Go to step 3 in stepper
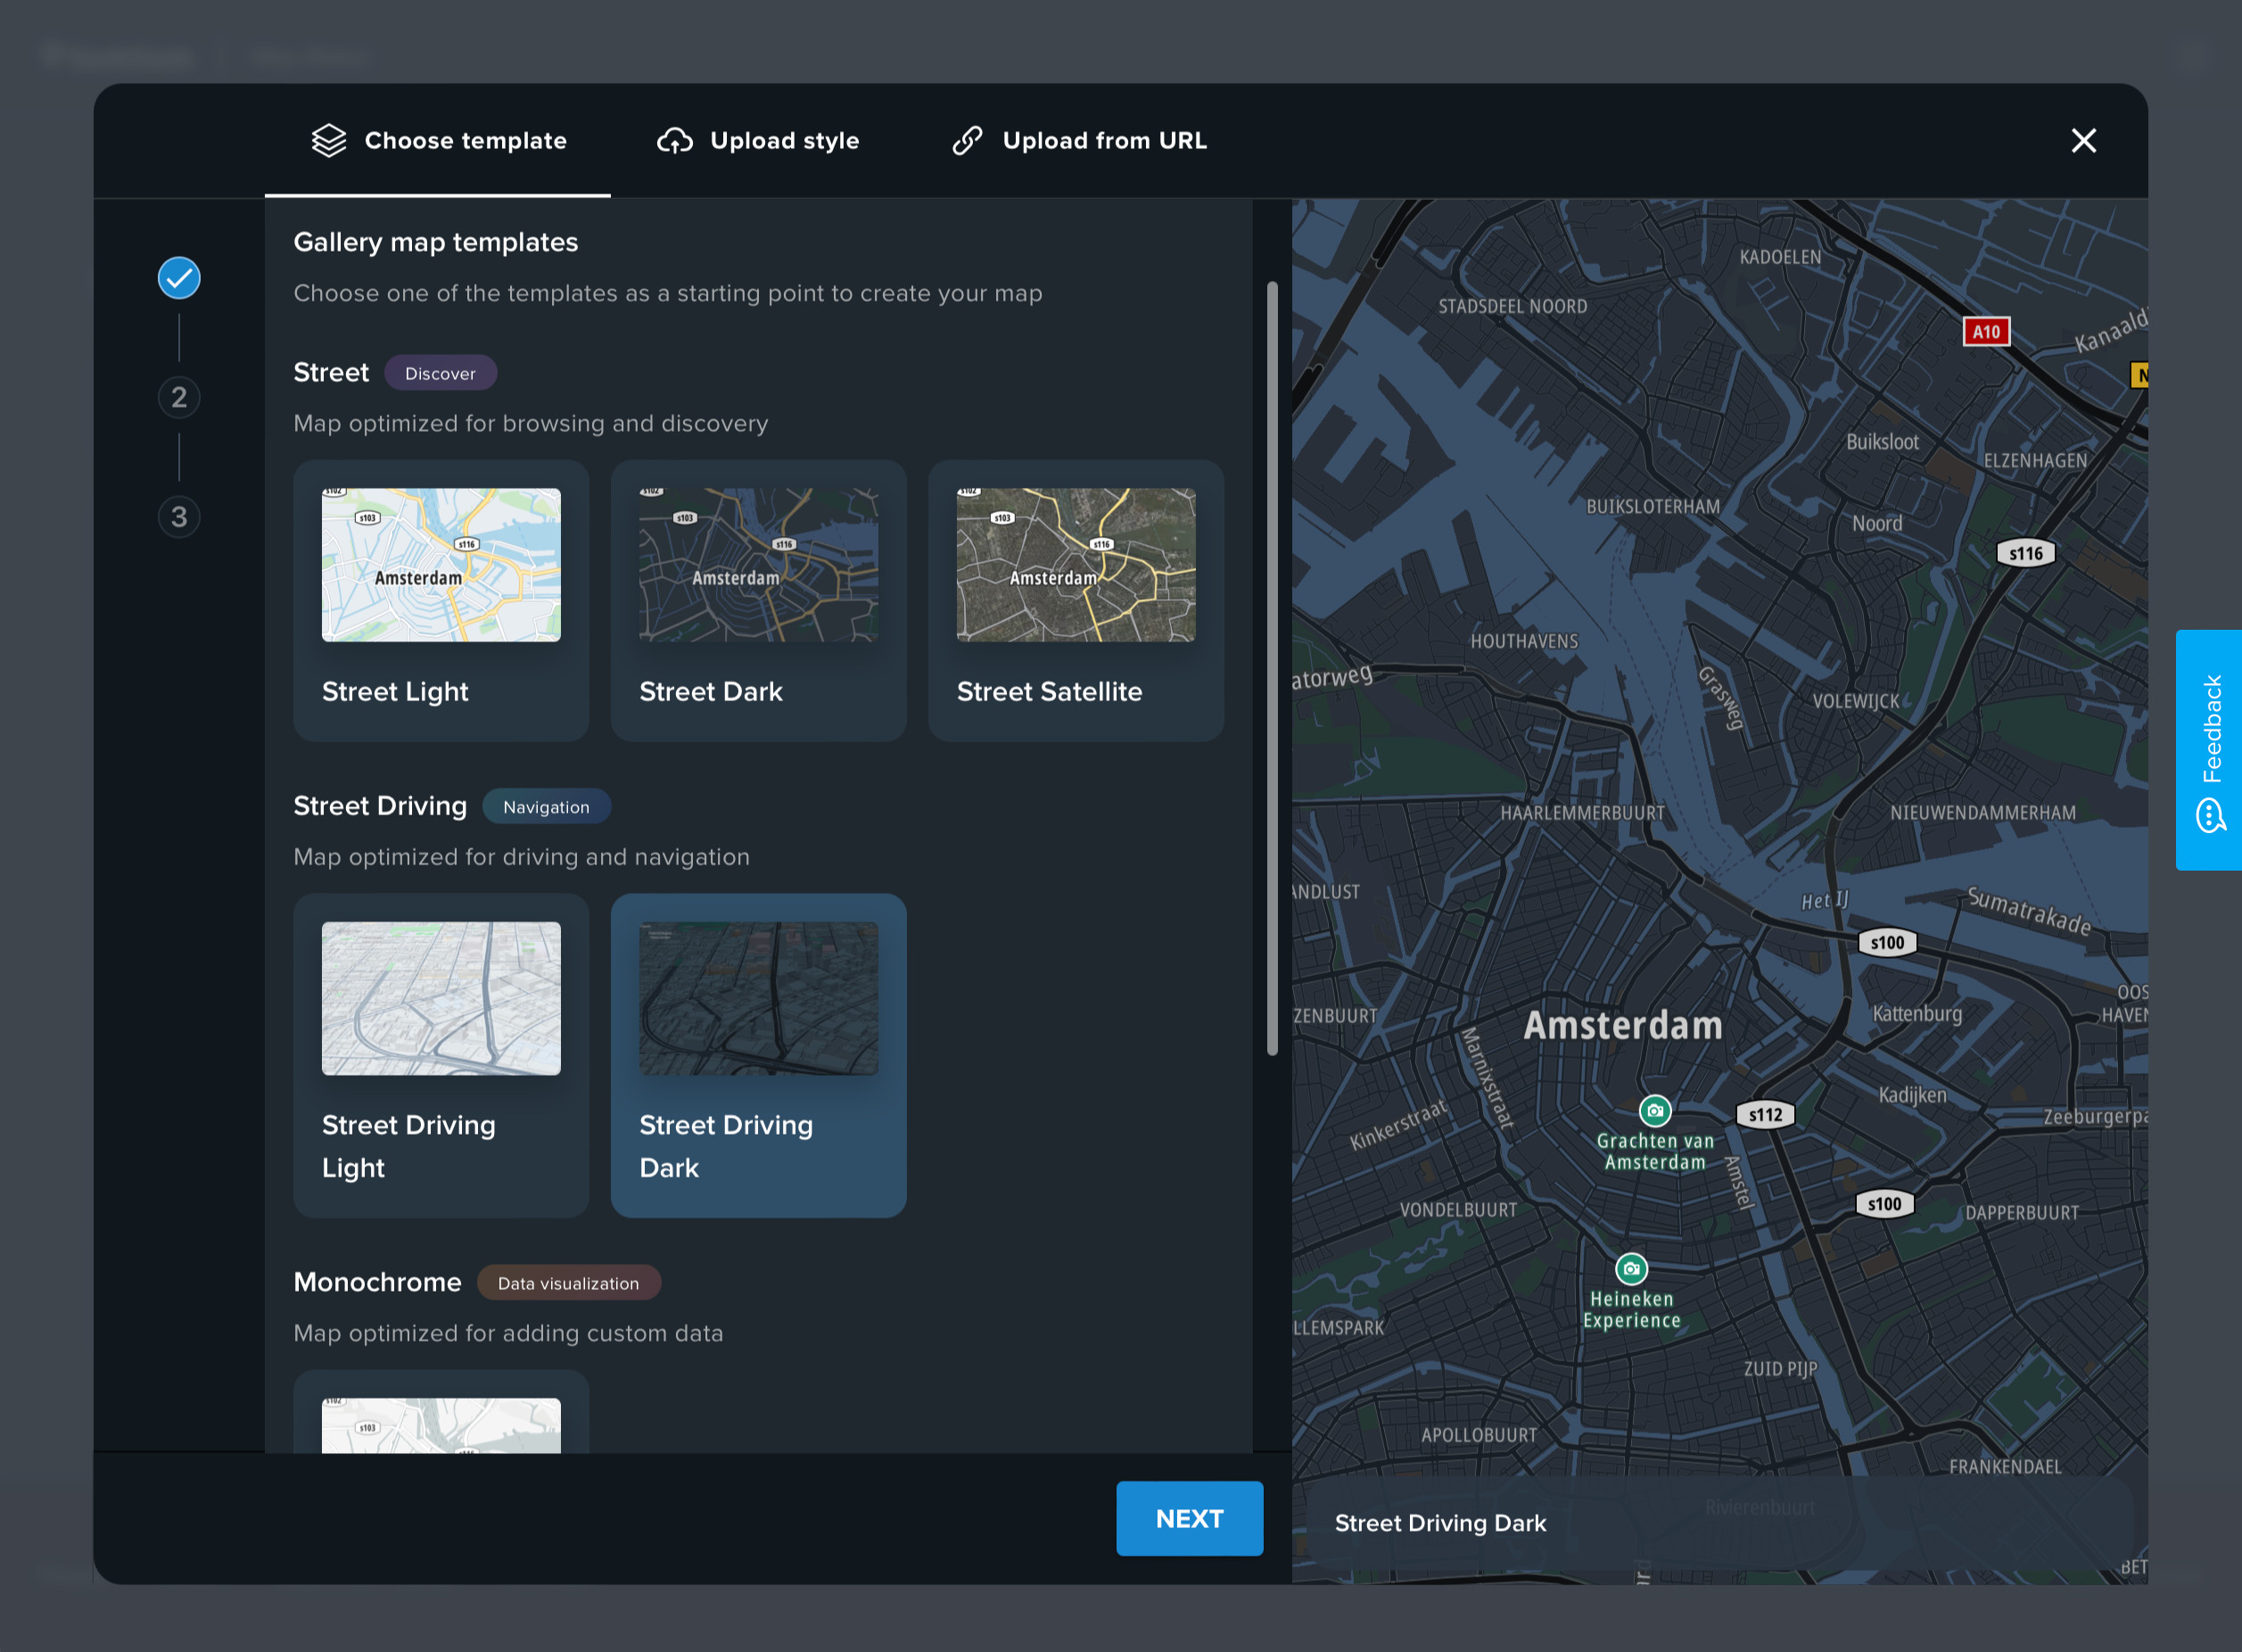 (179, 517)
